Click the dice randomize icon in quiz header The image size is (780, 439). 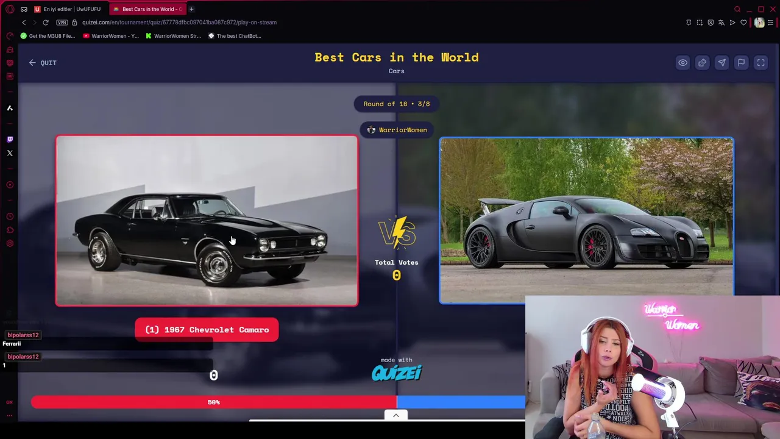pos(702,63)
